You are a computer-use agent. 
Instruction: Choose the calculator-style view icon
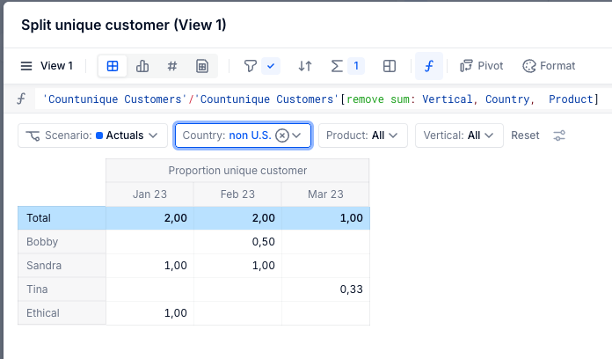point(201,66)
